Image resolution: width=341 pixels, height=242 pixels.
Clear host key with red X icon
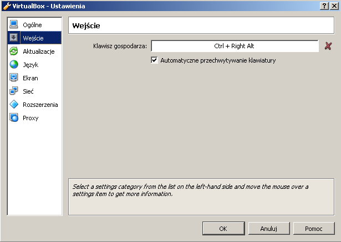point(328,46)
